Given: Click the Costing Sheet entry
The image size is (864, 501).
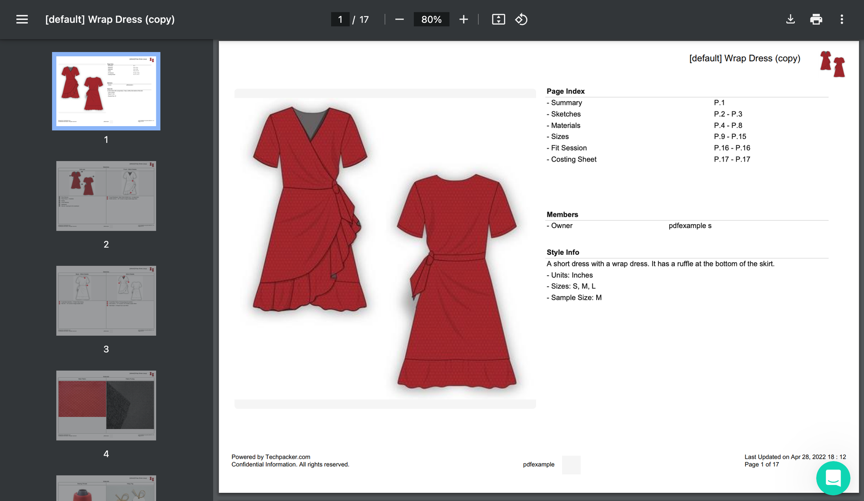Looking at the screenshot, I should (574, 159).
